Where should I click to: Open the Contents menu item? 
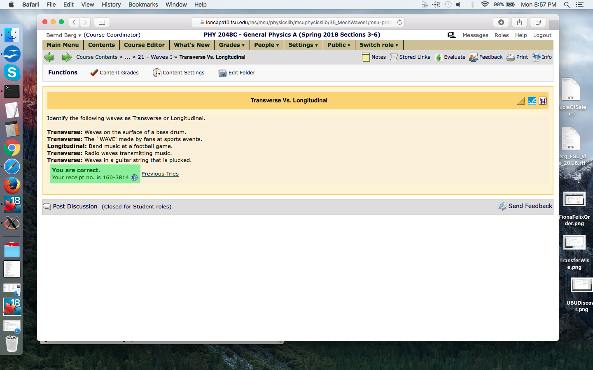(101, 45)
